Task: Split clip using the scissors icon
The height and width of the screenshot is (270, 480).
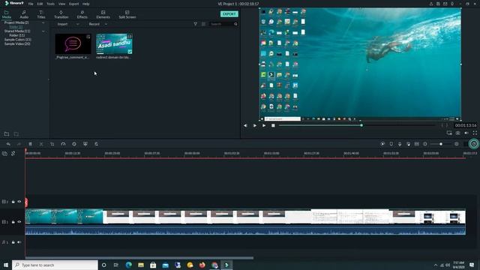Action: [x=41, y=144]
